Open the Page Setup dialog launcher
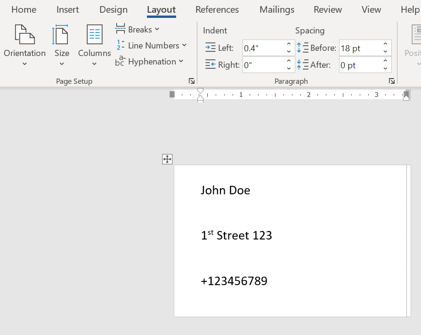The width and height of the screenshot is (421, 335). point(191,81)
